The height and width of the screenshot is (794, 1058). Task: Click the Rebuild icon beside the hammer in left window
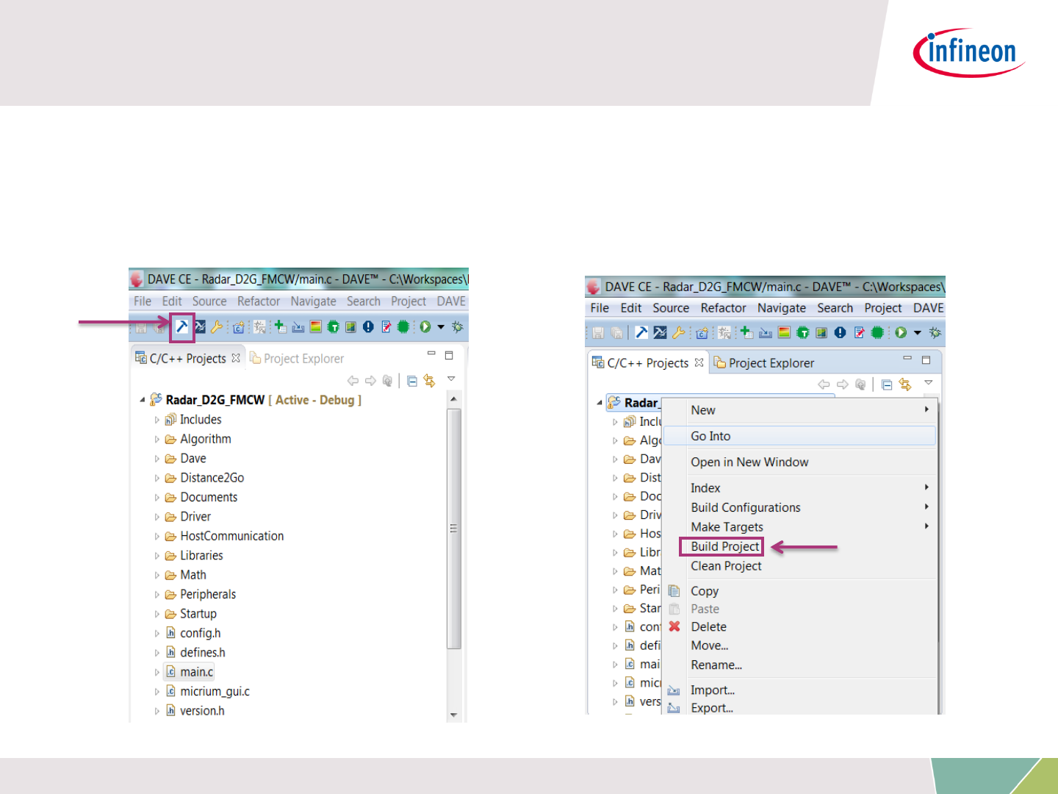200,327
